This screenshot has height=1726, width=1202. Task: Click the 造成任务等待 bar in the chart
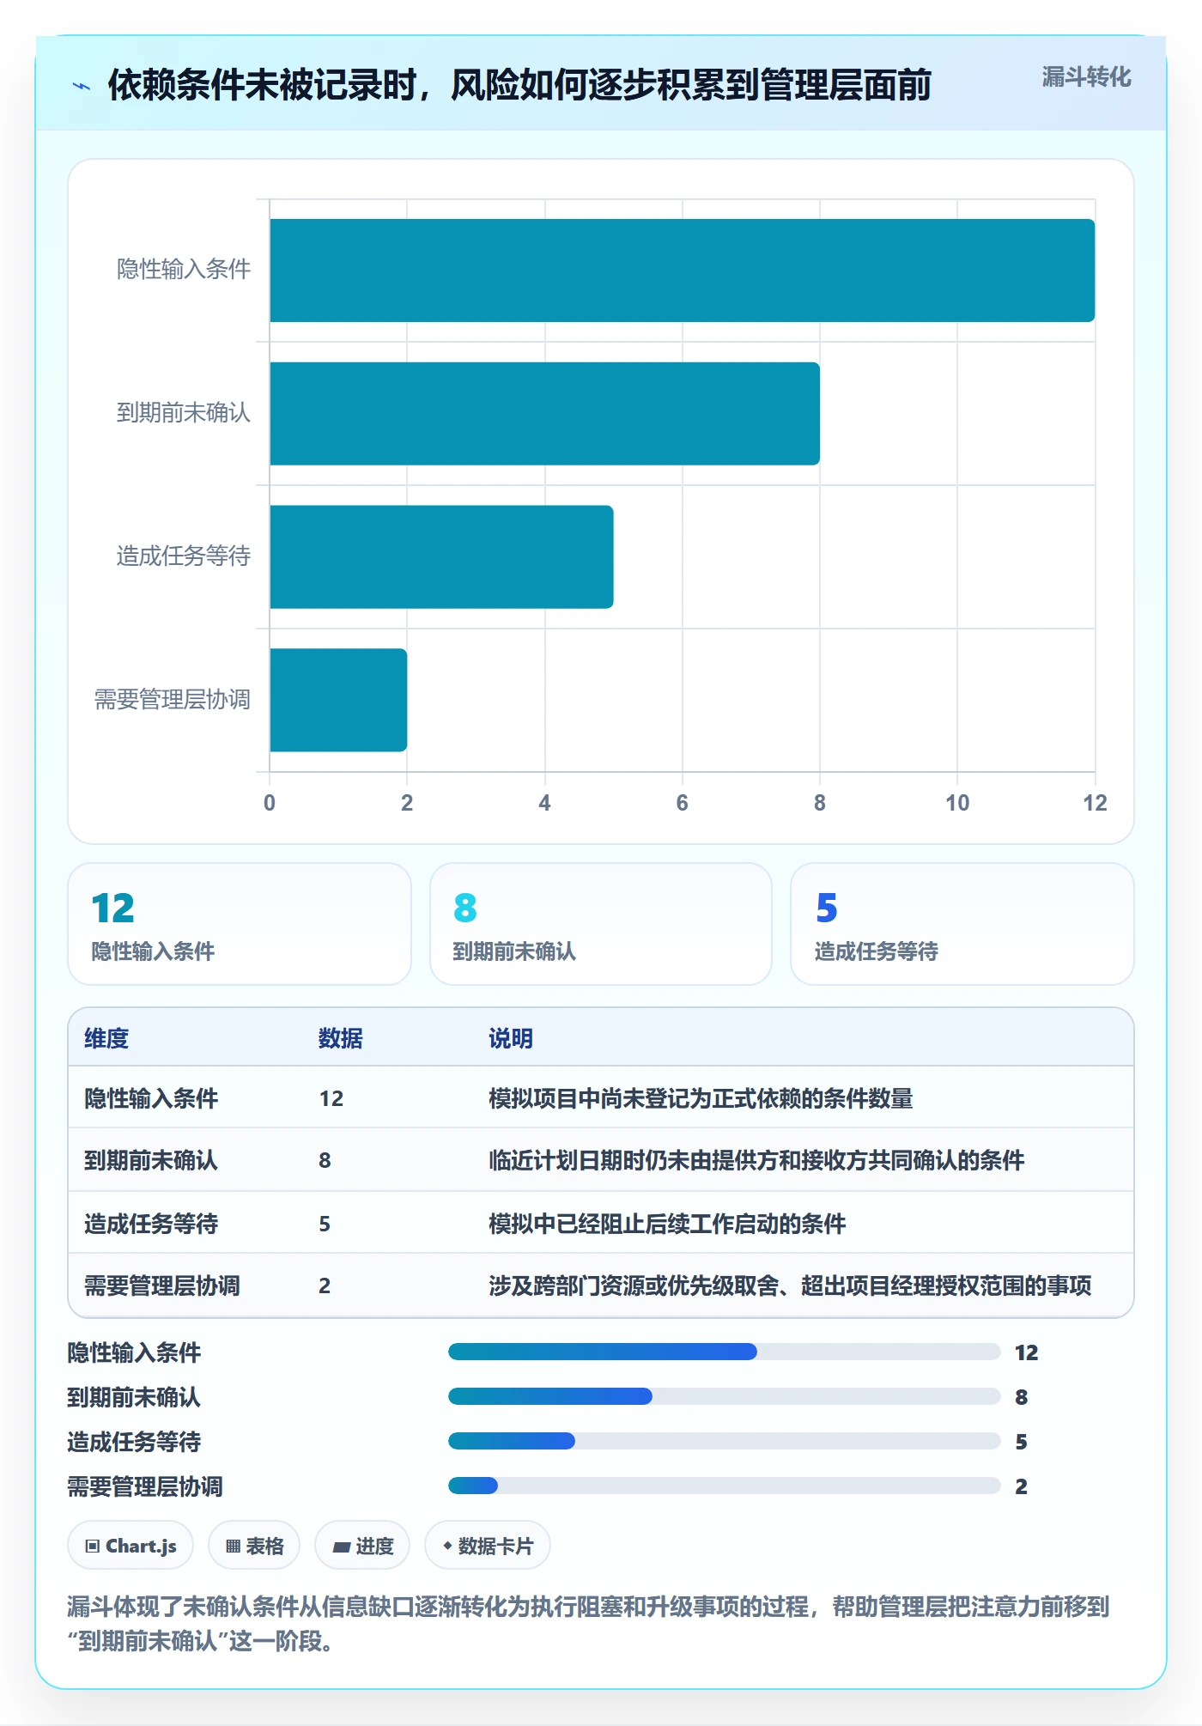[x=441, y=556]
